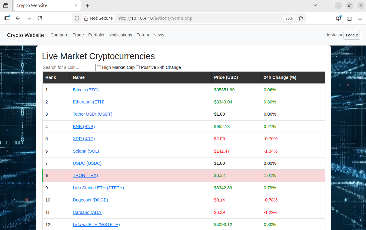The image size is (366, 230).
Task: Navigate to the Portfolio menu item
Action: click(x=96, y=35)
